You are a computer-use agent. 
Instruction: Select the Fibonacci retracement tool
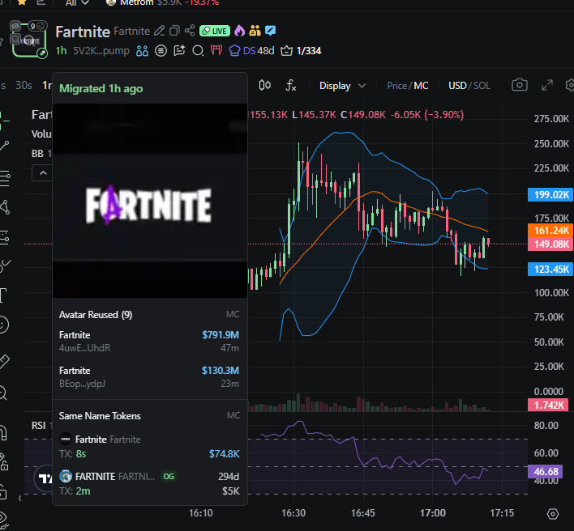[5, 178]
